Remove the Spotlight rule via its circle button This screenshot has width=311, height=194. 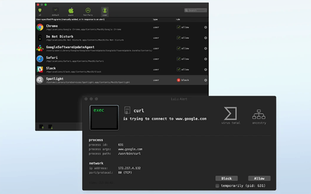point(205,80)
